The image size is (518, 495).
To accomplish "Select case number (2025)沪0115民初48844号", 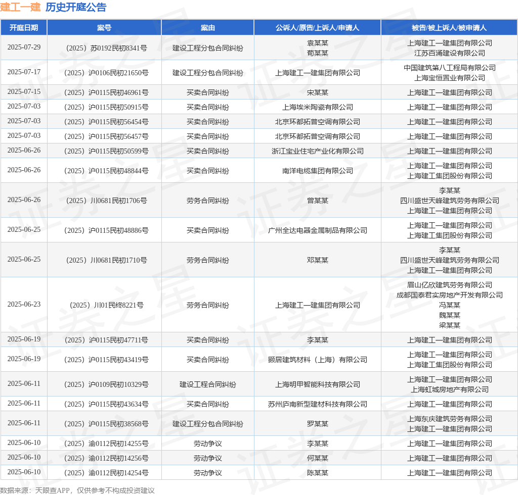I will coord(106,171).
